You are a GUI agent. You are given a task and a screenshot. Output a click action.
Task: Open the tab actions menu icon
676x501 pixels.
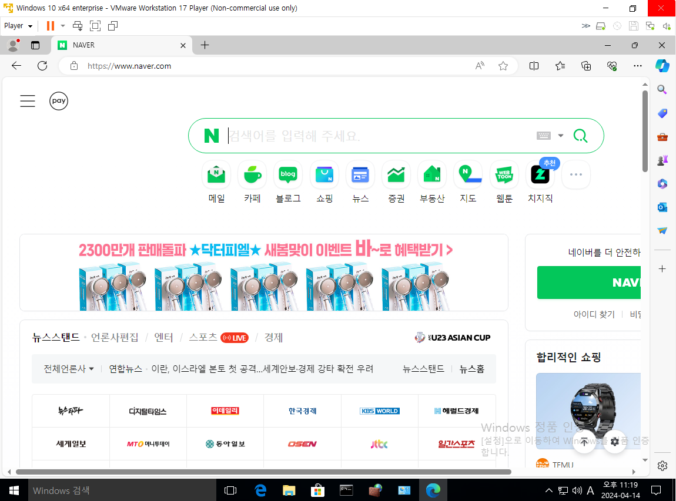35,45
